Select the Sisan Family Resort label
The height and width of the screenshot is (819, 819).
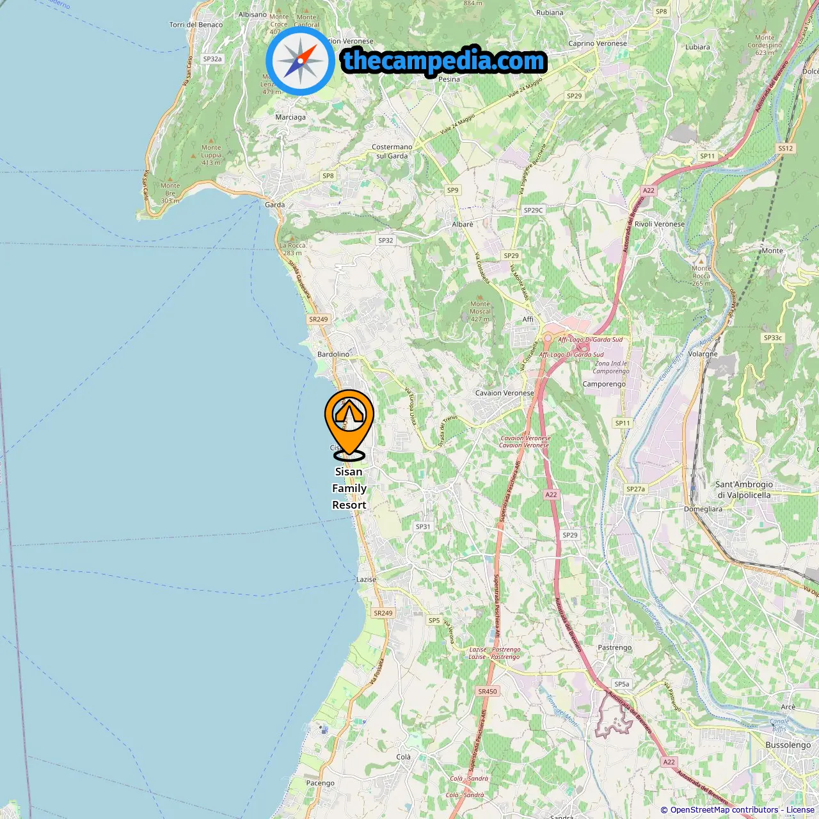[x=349, y=488]
